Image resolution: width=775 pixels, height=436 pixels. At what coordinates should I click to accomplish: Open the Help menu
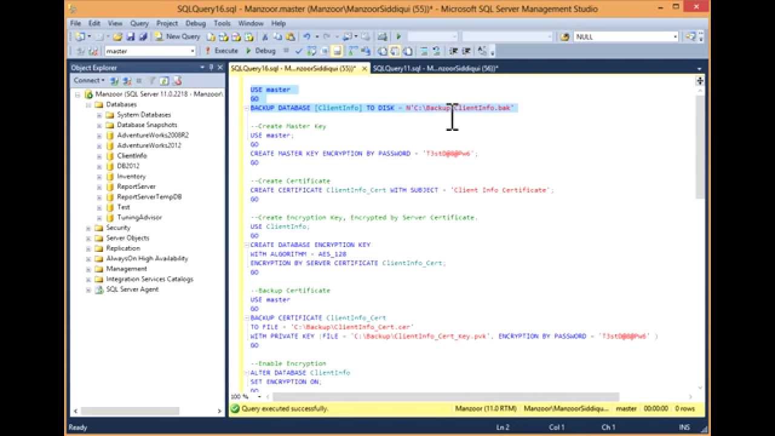coord(279,23)
